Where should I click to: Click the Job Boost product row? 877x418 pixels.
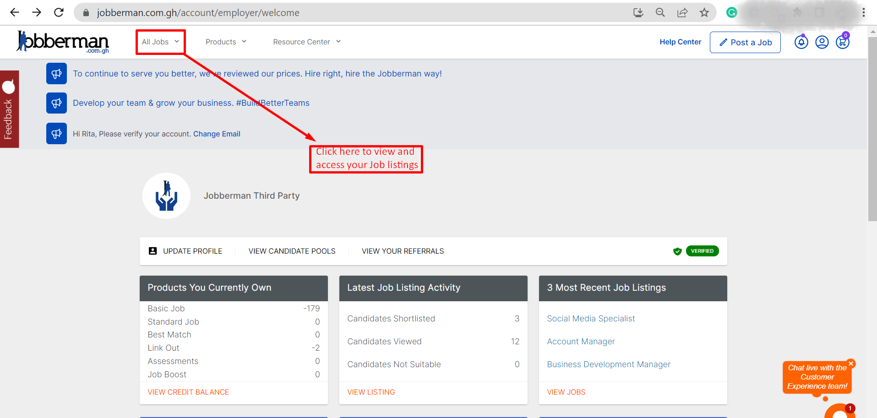click(234, 375)
